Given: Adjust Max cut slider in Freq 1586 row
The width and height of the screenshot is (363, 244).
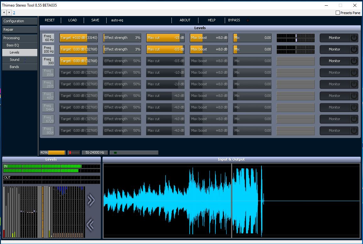Looking at the screenshot, I should [x=166, y=72].
